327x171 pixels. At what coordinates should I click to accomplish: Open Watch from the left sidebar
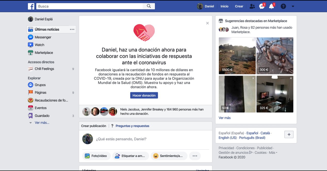tap(36, 45)
